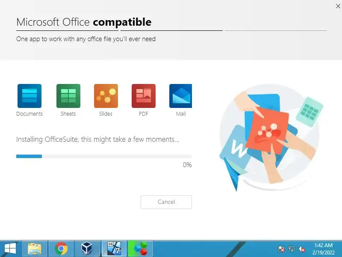Click the Sheets app icon
Viewport: 342px width, 257px height.
(x=68, y=96)
